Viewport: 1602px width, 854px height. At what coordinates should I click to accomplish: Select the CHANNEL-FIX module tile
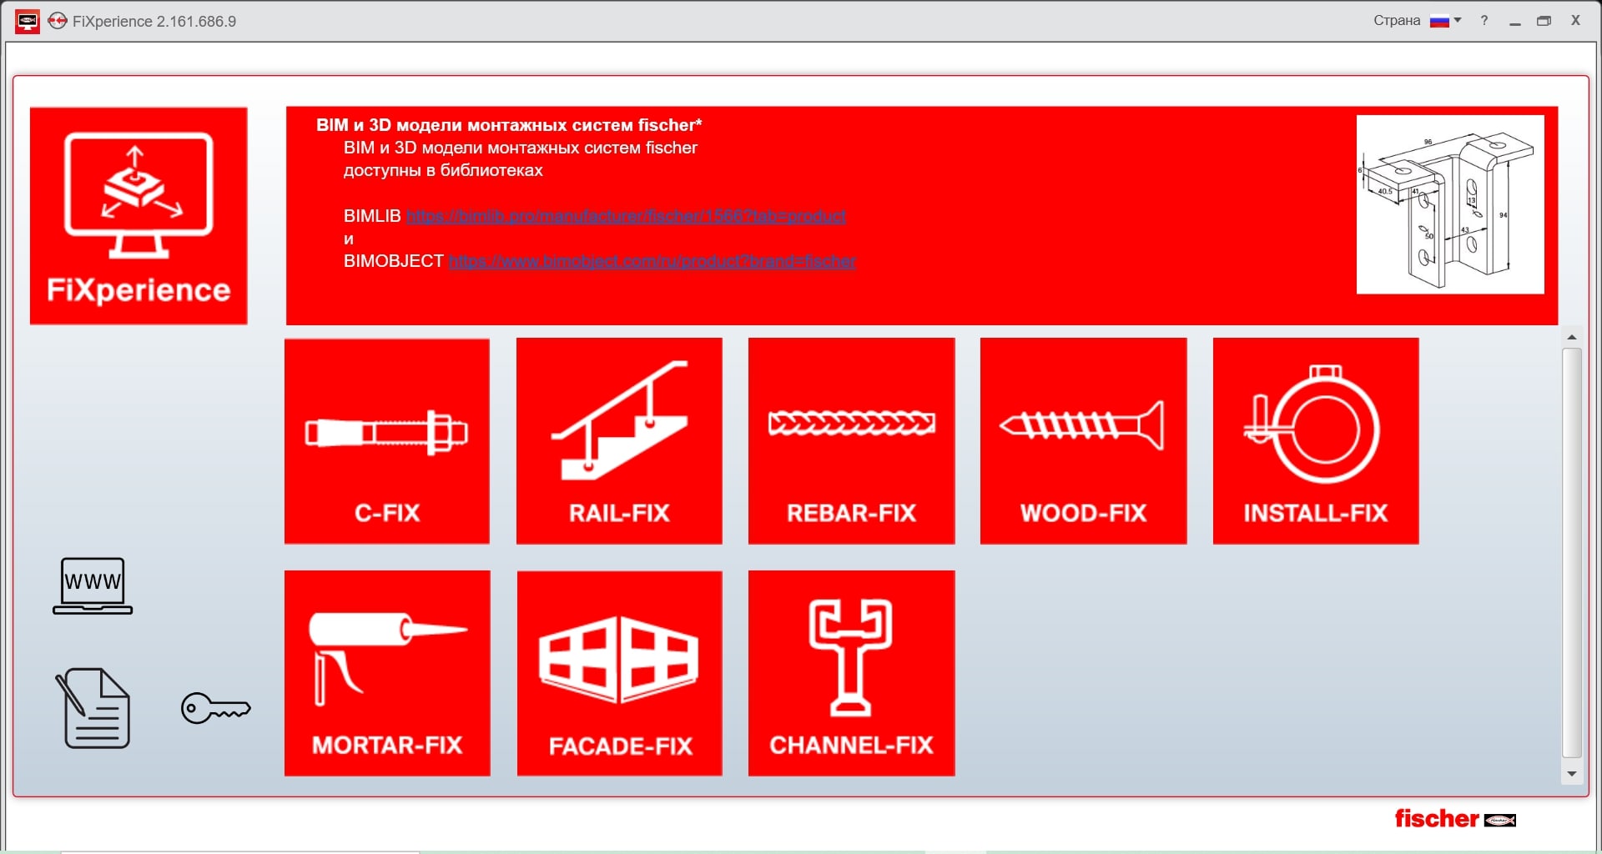(851, 673)
